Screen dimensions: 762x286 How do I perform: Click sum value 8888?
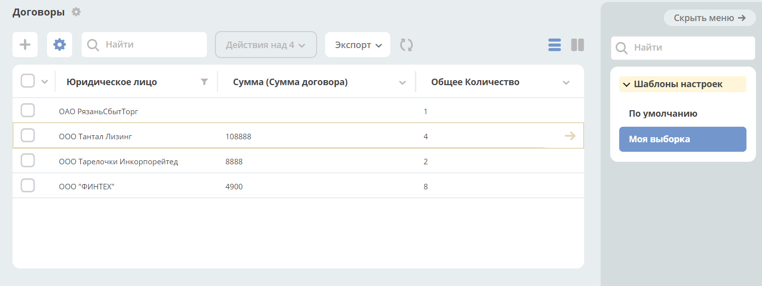234,161
